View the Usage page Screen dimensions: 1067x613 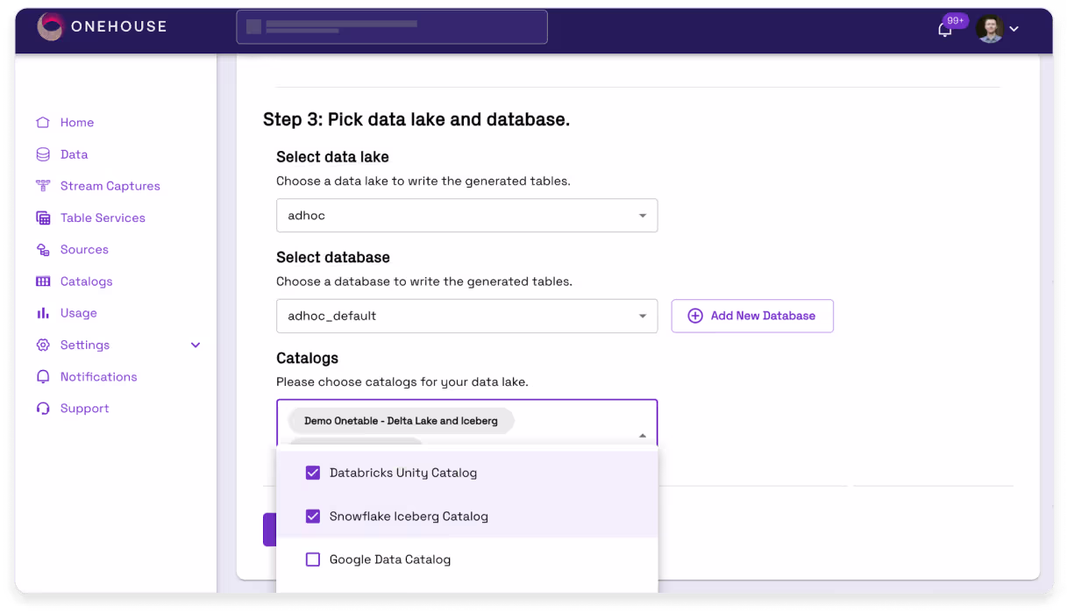point(79,313)
